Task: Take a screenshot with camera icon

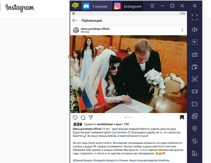Action: (x=195, y=79)
